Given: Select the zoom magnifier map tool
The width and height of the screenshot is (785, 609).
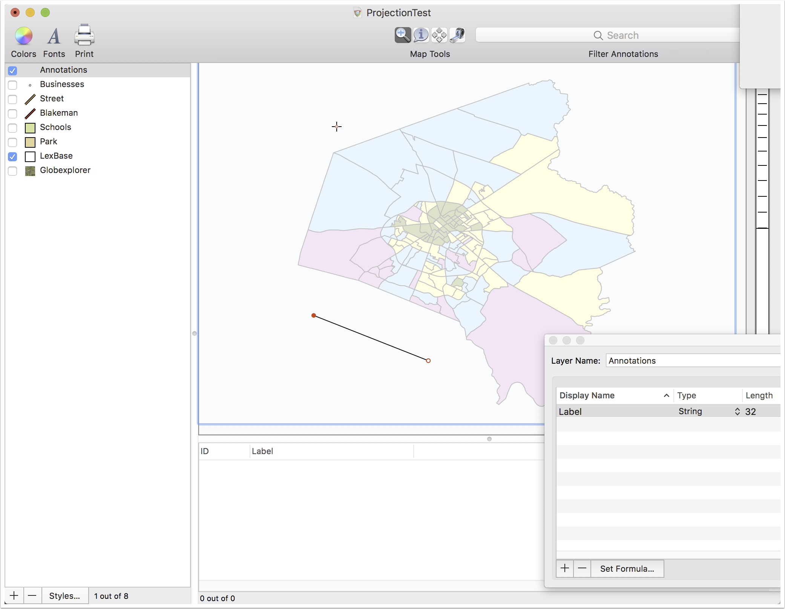Looking at the screenshot, I should pos(403,35).
